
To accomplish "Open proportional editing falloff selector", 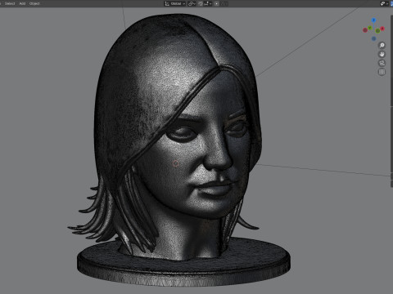I will tap(224, 4).
